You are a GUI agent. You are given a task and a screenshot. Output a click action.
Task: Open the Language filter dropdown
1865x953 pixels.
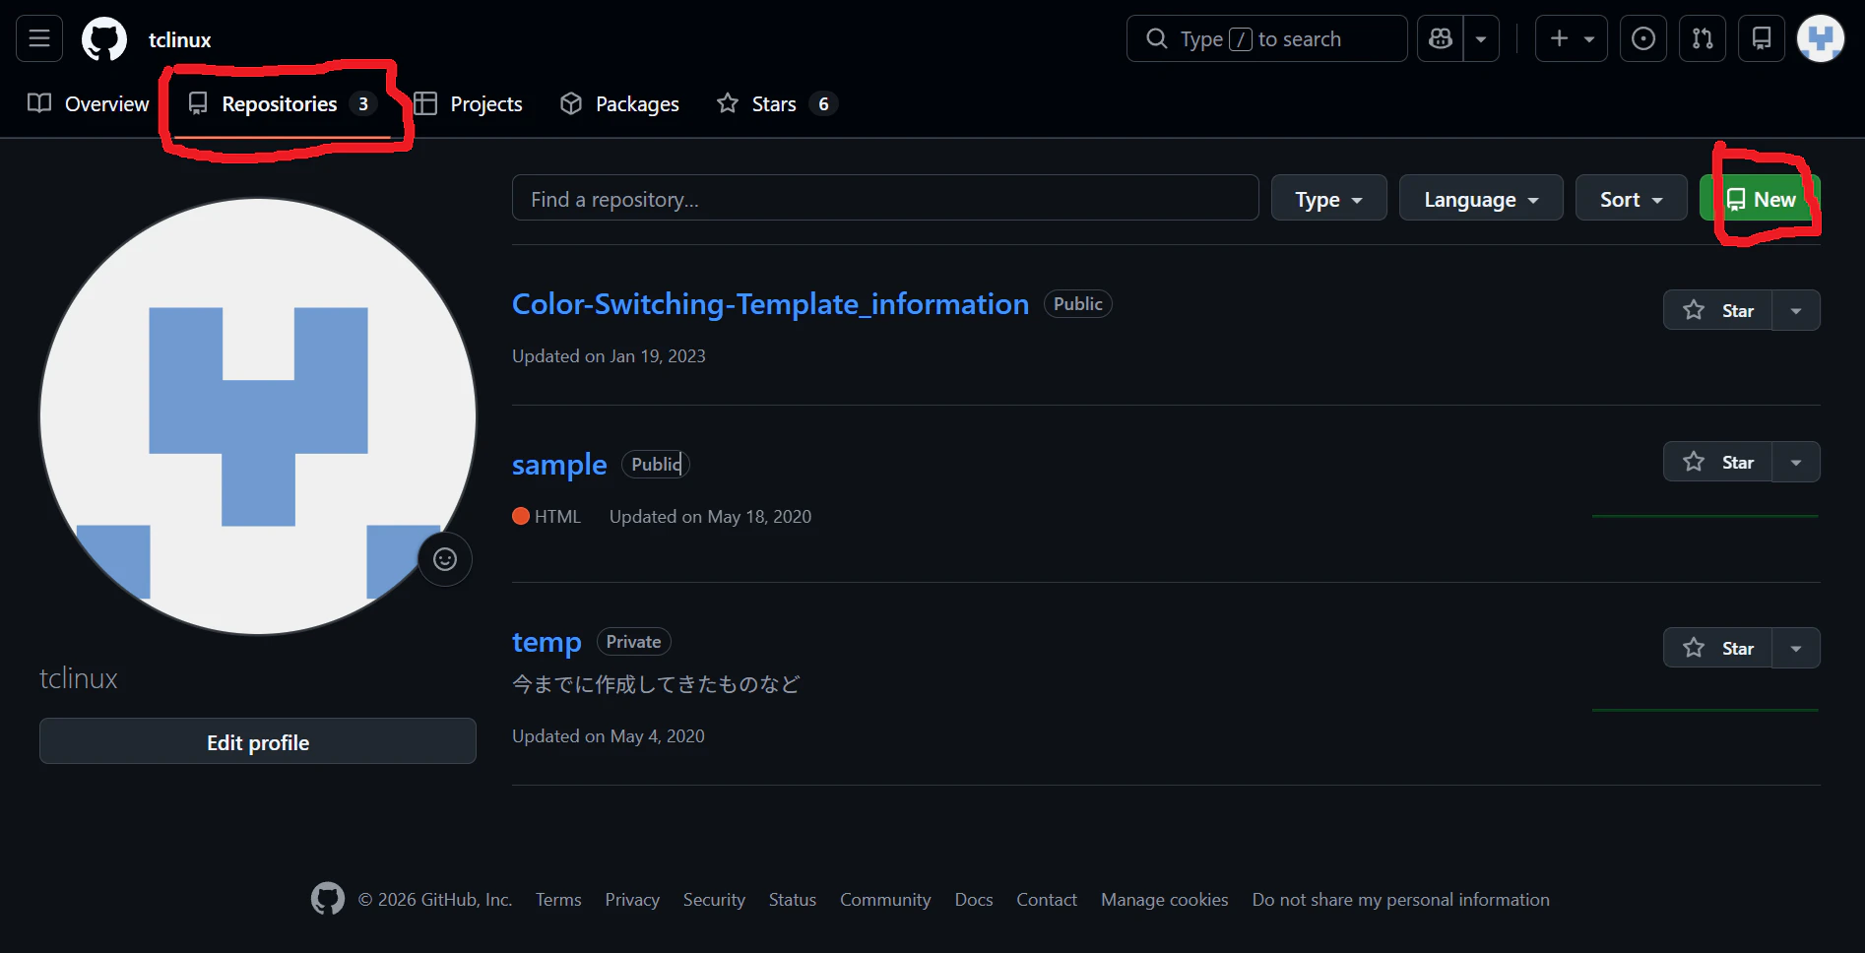1481,198
